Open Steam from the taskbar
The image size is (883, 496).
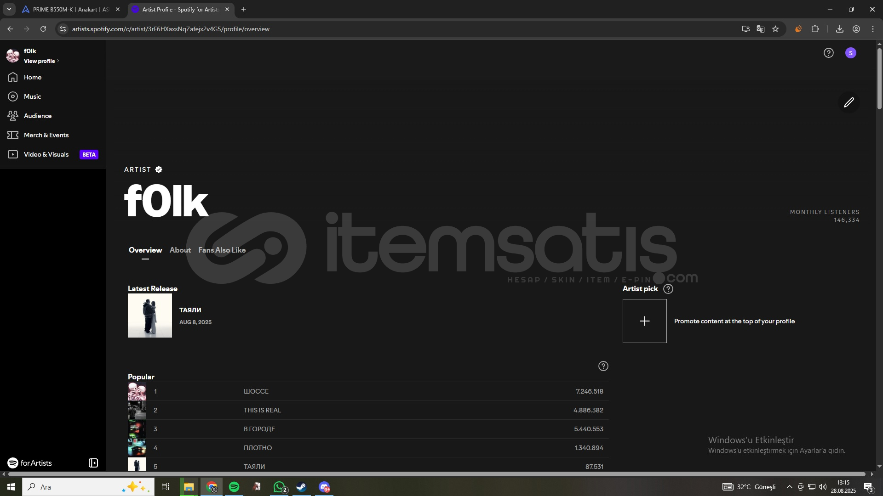tap(302, 487)
